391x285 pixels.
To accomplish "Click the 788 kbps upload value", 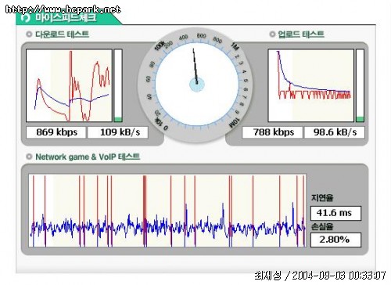I will (273, 132).
